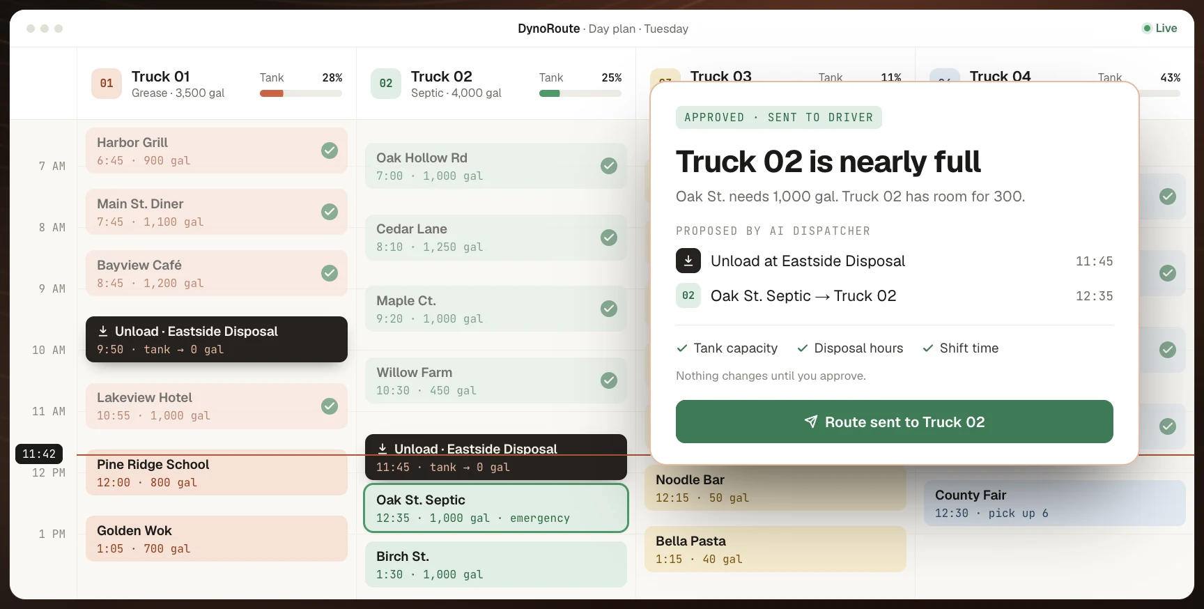Select the Oak Hollow Rd completion checkmark
1204x609 pixels.
[609, 166]
